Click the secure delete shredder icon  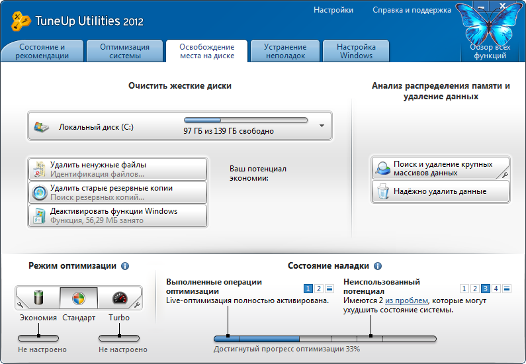382,192
